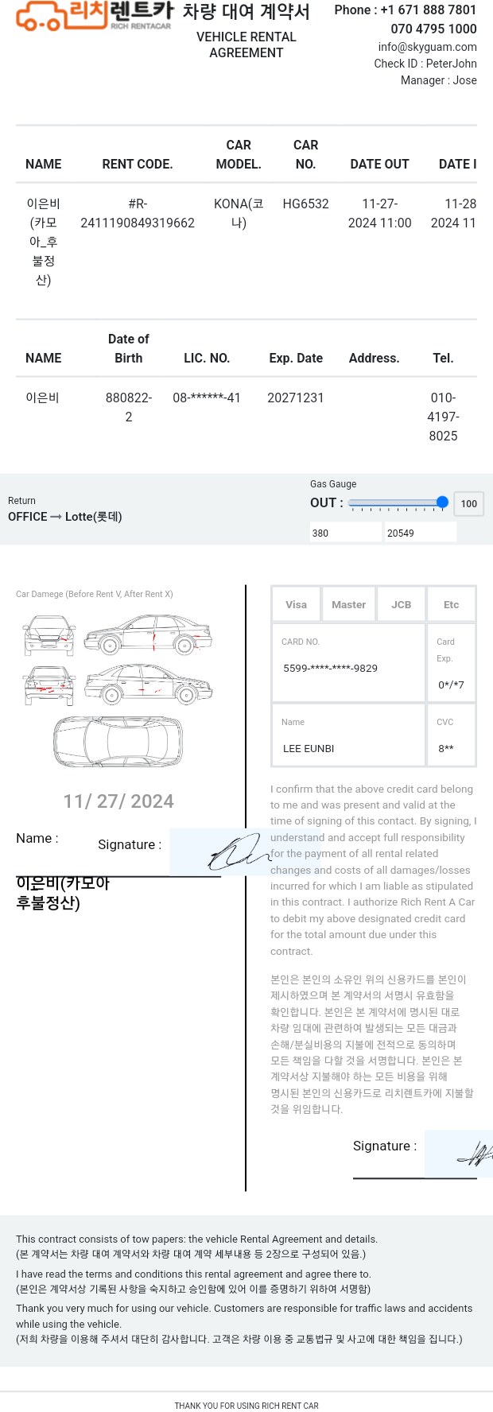Click the renter signature box
The image size is (493, 1412).
pyautogui.click(x=221, y=851)
